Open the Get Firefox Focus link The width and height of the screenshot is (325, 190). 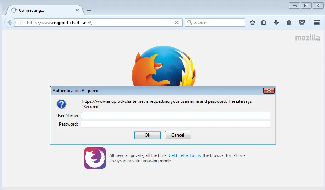[x=185, y=155]
